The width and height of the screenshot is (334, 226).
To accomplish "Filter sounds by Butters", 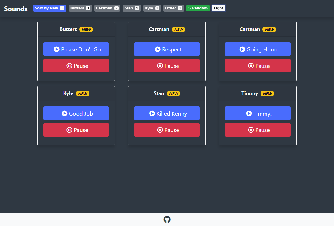I will pos(80,8).
